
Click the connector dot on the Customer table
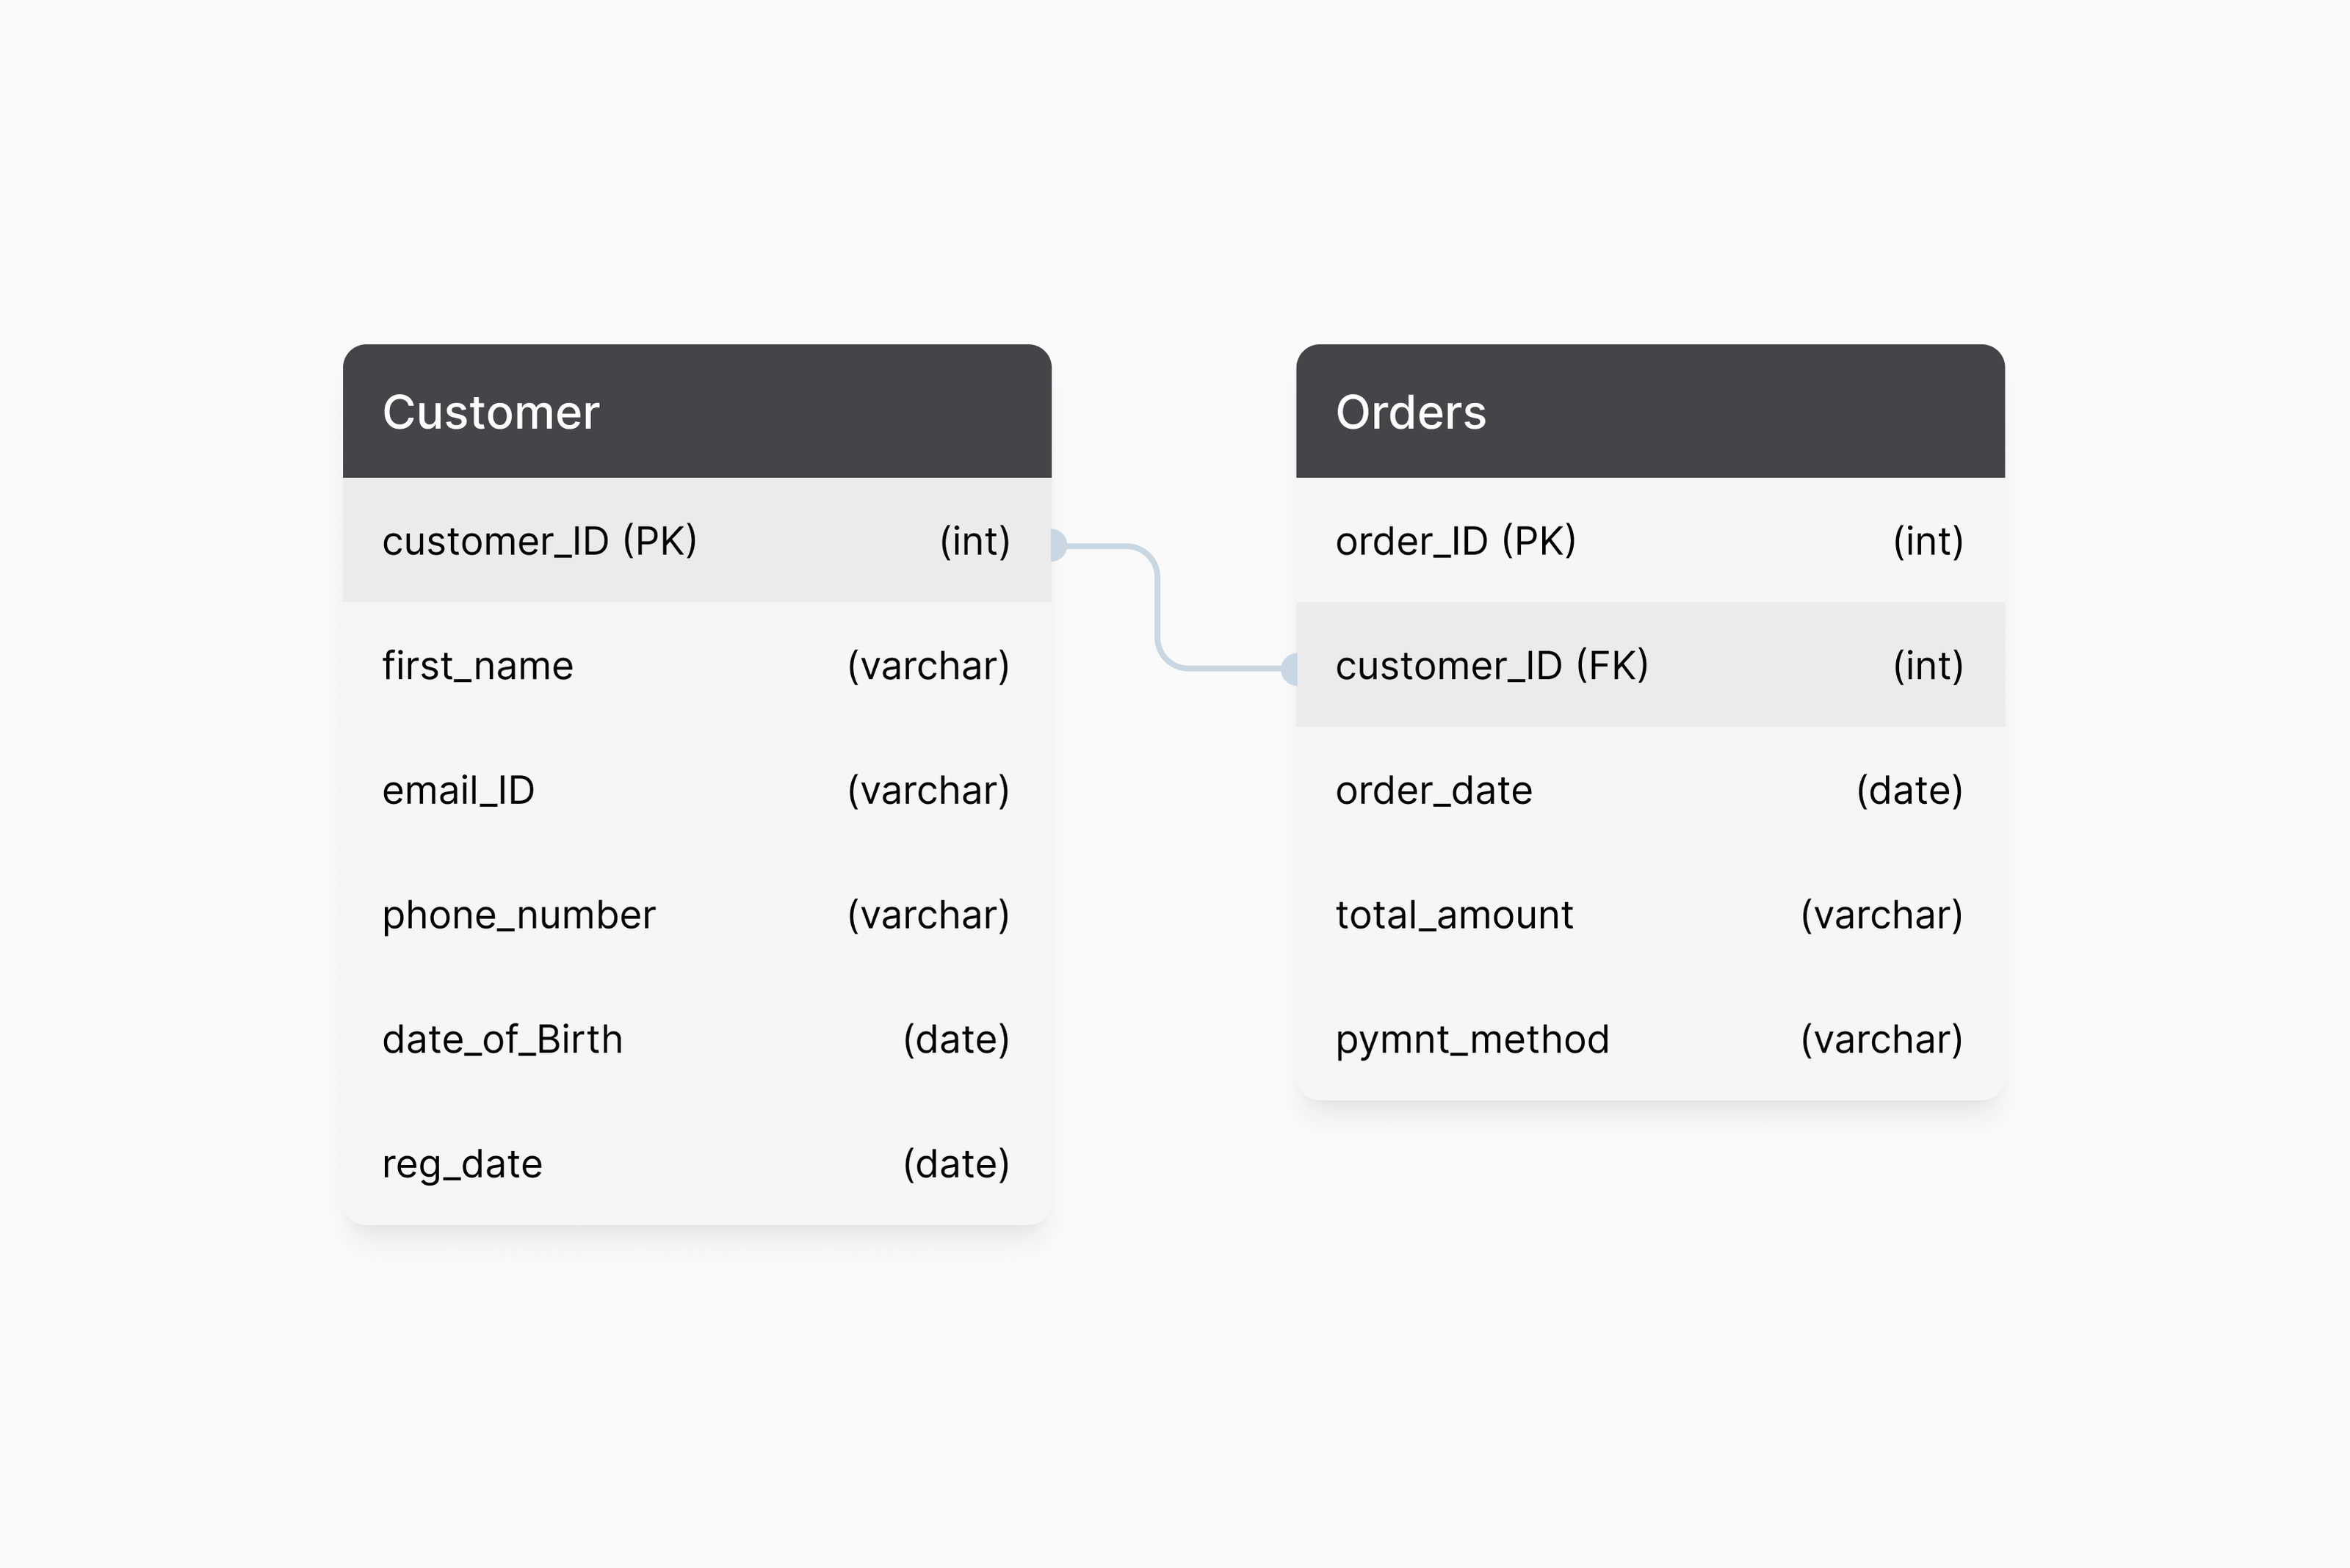point(1057,545)
